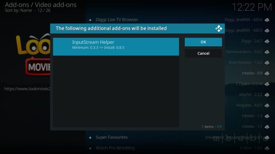Viewport: 275px width, 154px height.
Task: Click the Kodi logo in dialog header
Action: coord(219,28)
